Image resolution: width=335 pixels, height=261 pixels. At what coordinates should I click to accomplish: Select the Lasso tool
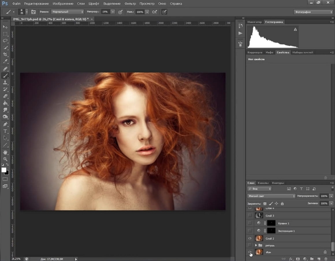(5, 41)
